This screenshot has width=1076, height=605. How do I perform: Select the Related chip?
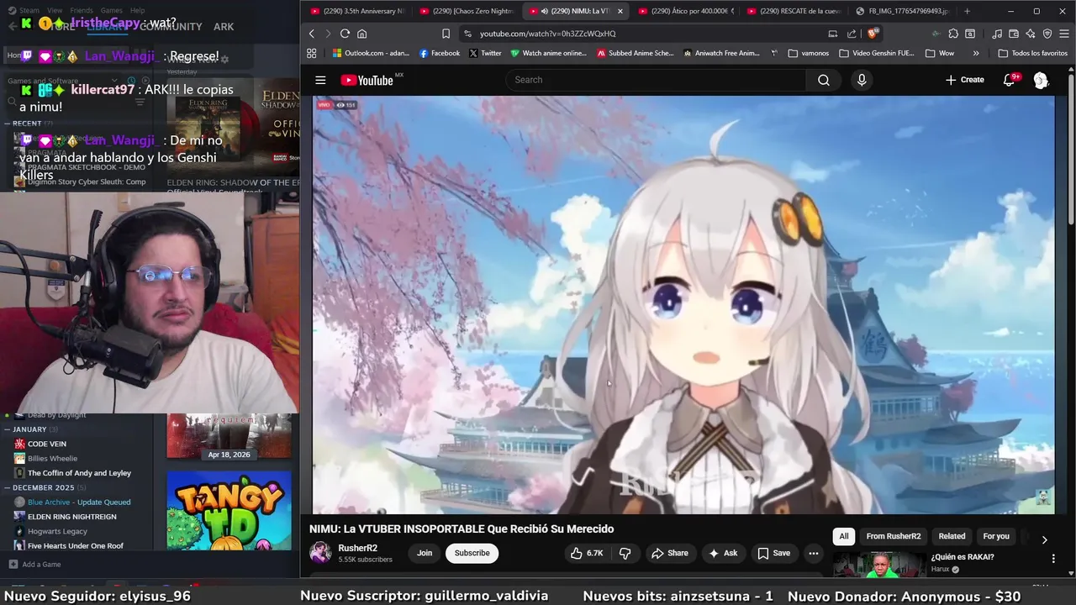pos(952,536)
